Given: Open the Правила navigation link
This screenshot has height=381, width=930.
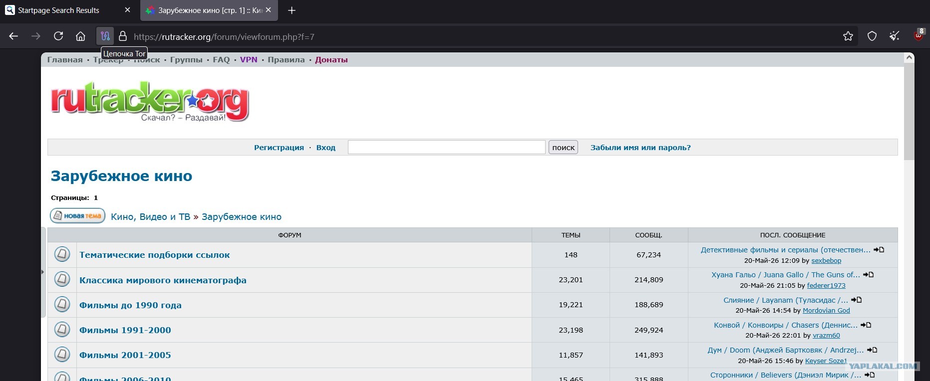Looking at the screenshot, I should point(286,60).
